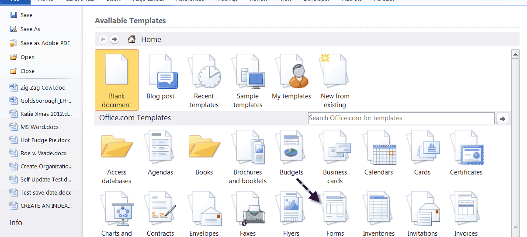Click the search arrow button
The width and height of the screenshot is (527, 237).
point(503,118)
